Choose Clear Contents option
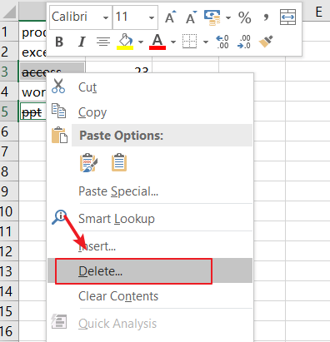Image resolution: width=330 pixels, height=342 pixels. 150,296
